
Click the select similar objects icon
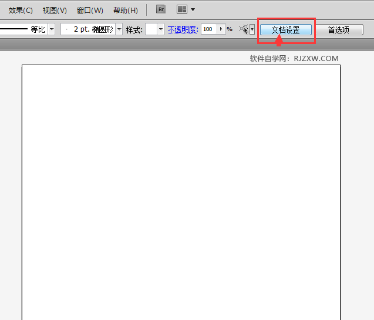point(244,29)
